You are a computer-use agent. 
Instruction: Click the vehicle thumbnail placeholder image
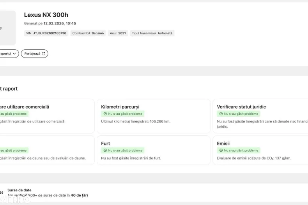pyautogui.click(x=7, y=28)
